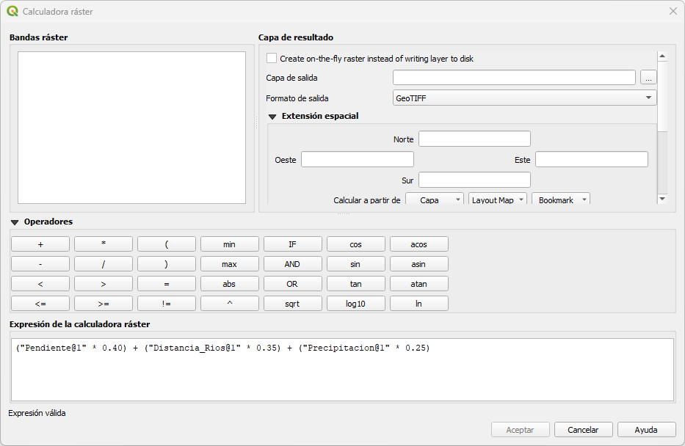Insert the less-or-equal (<=) operator
Viewport: 685px width, 446px height.
[40, 303]
